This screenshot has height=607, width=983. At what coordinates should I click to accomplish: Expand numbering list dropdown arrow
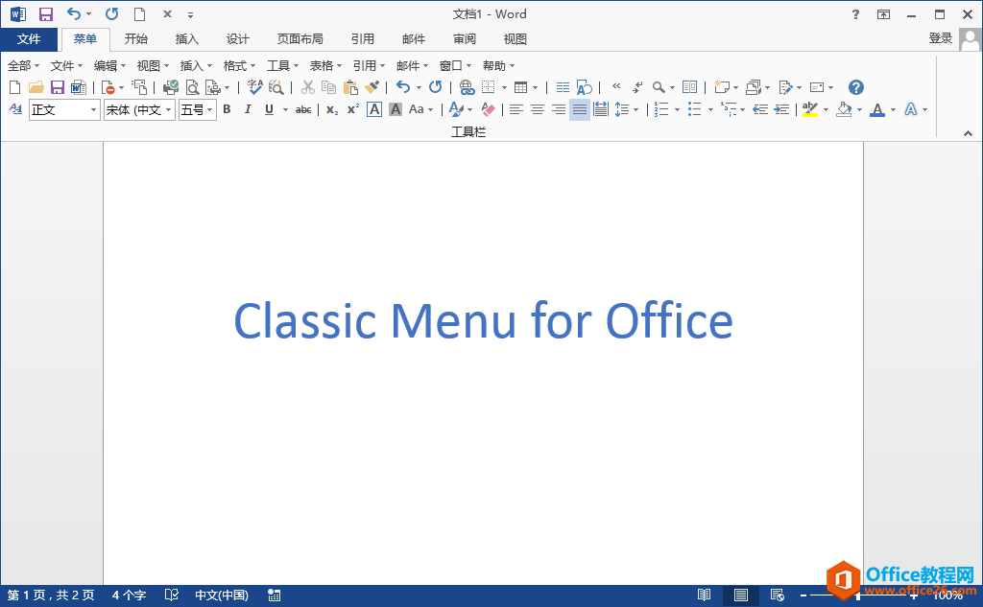(677, 109)
